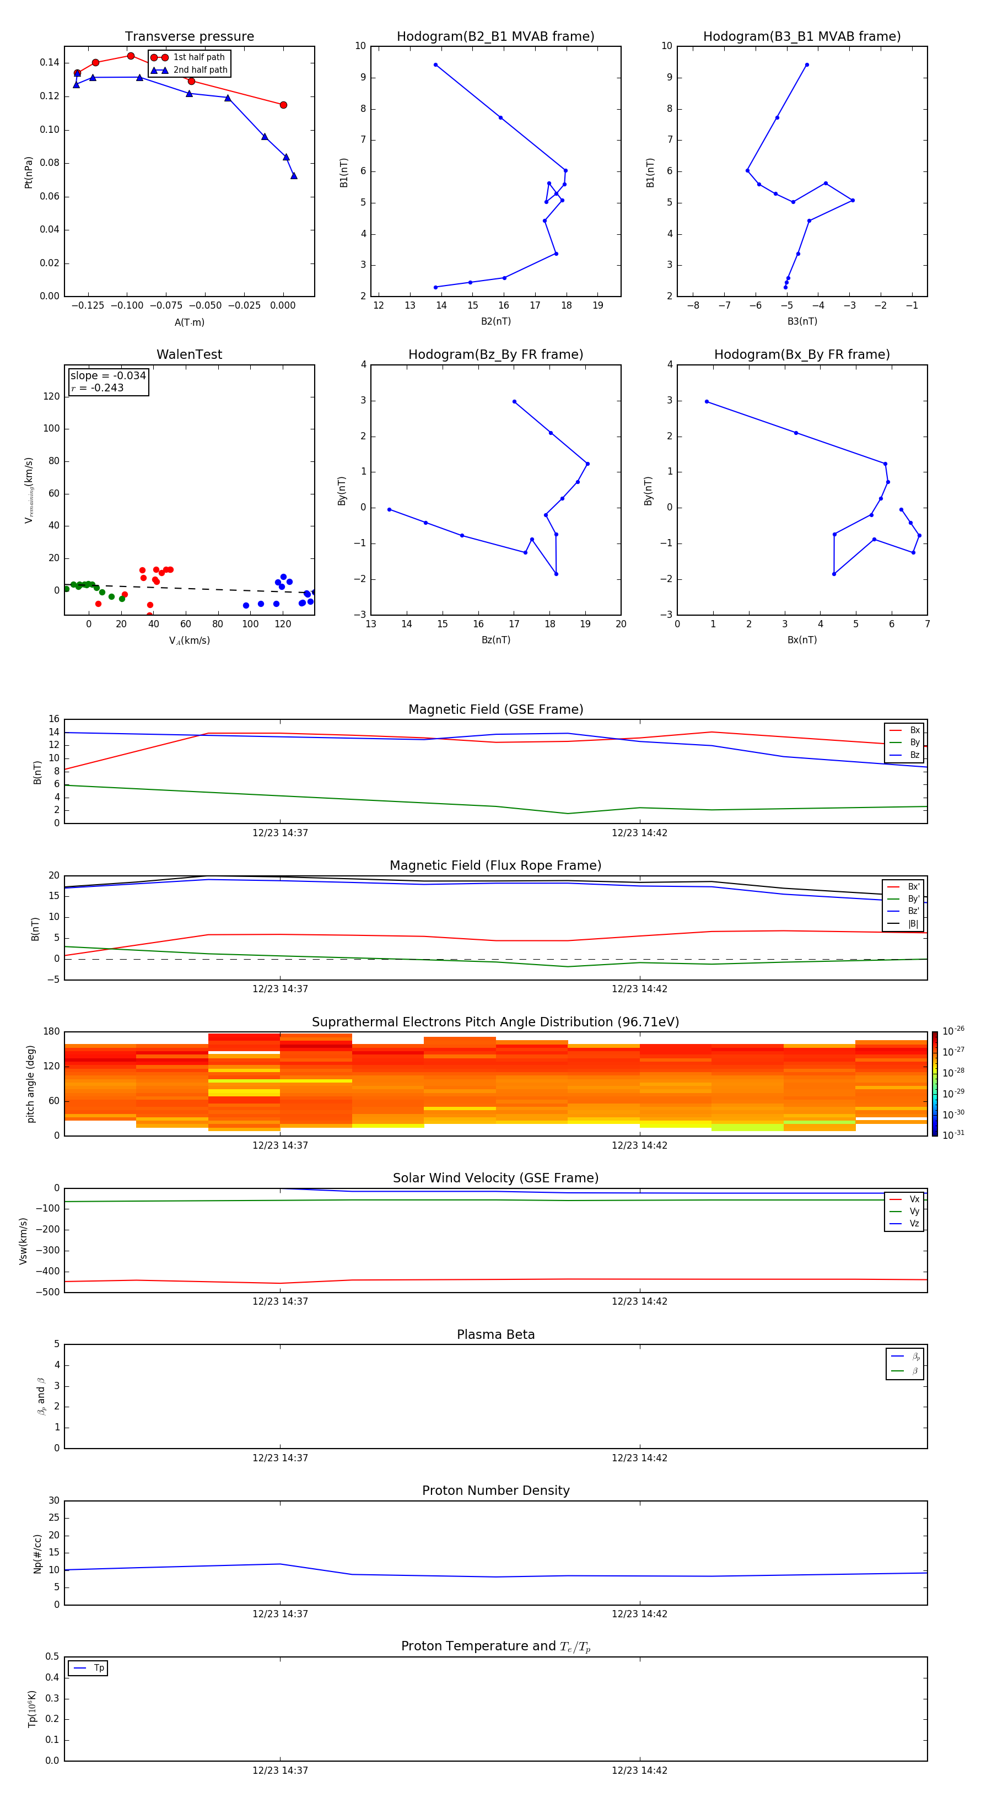Click the Bx(nT) x-axis label
Screen dimensions: 992x1819
point(802,640)
